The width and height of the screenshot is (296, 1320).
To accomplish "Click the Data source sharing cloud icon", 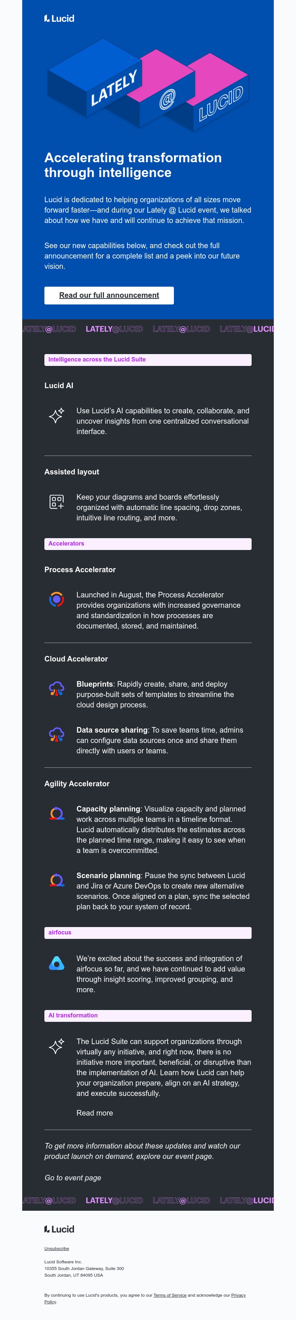I will tap(56, 734).
